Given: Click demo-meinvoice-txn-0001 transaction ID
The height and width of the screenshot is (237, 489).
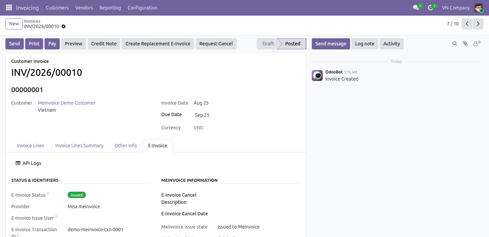Looking at the screenshot, I should tap(95, 230).
